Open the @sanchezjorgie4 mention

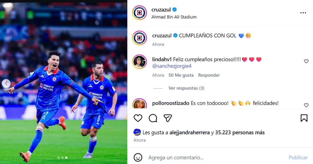pyautogui.click(x=172, y=66)
